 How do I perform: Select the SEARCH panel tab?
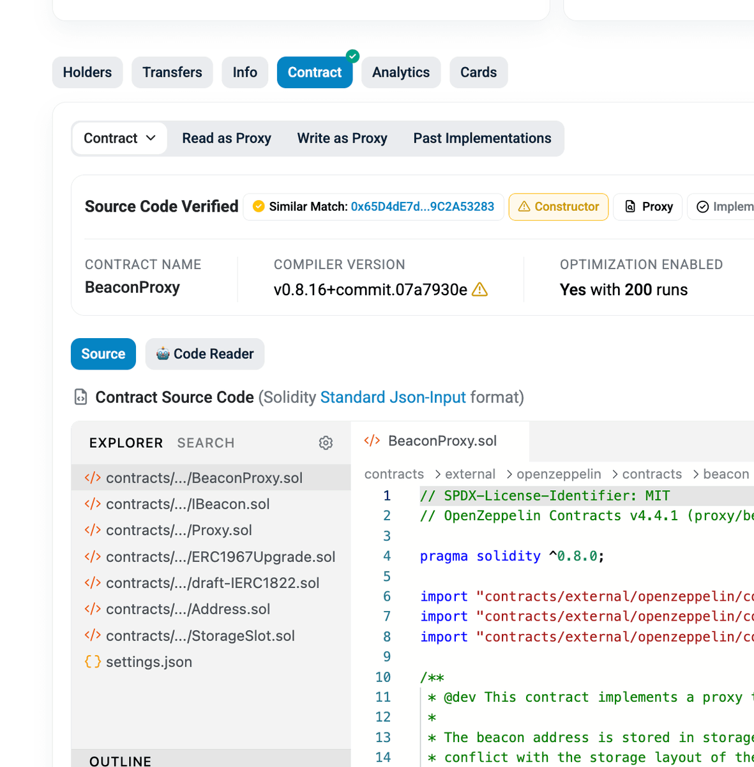[206, 443]
